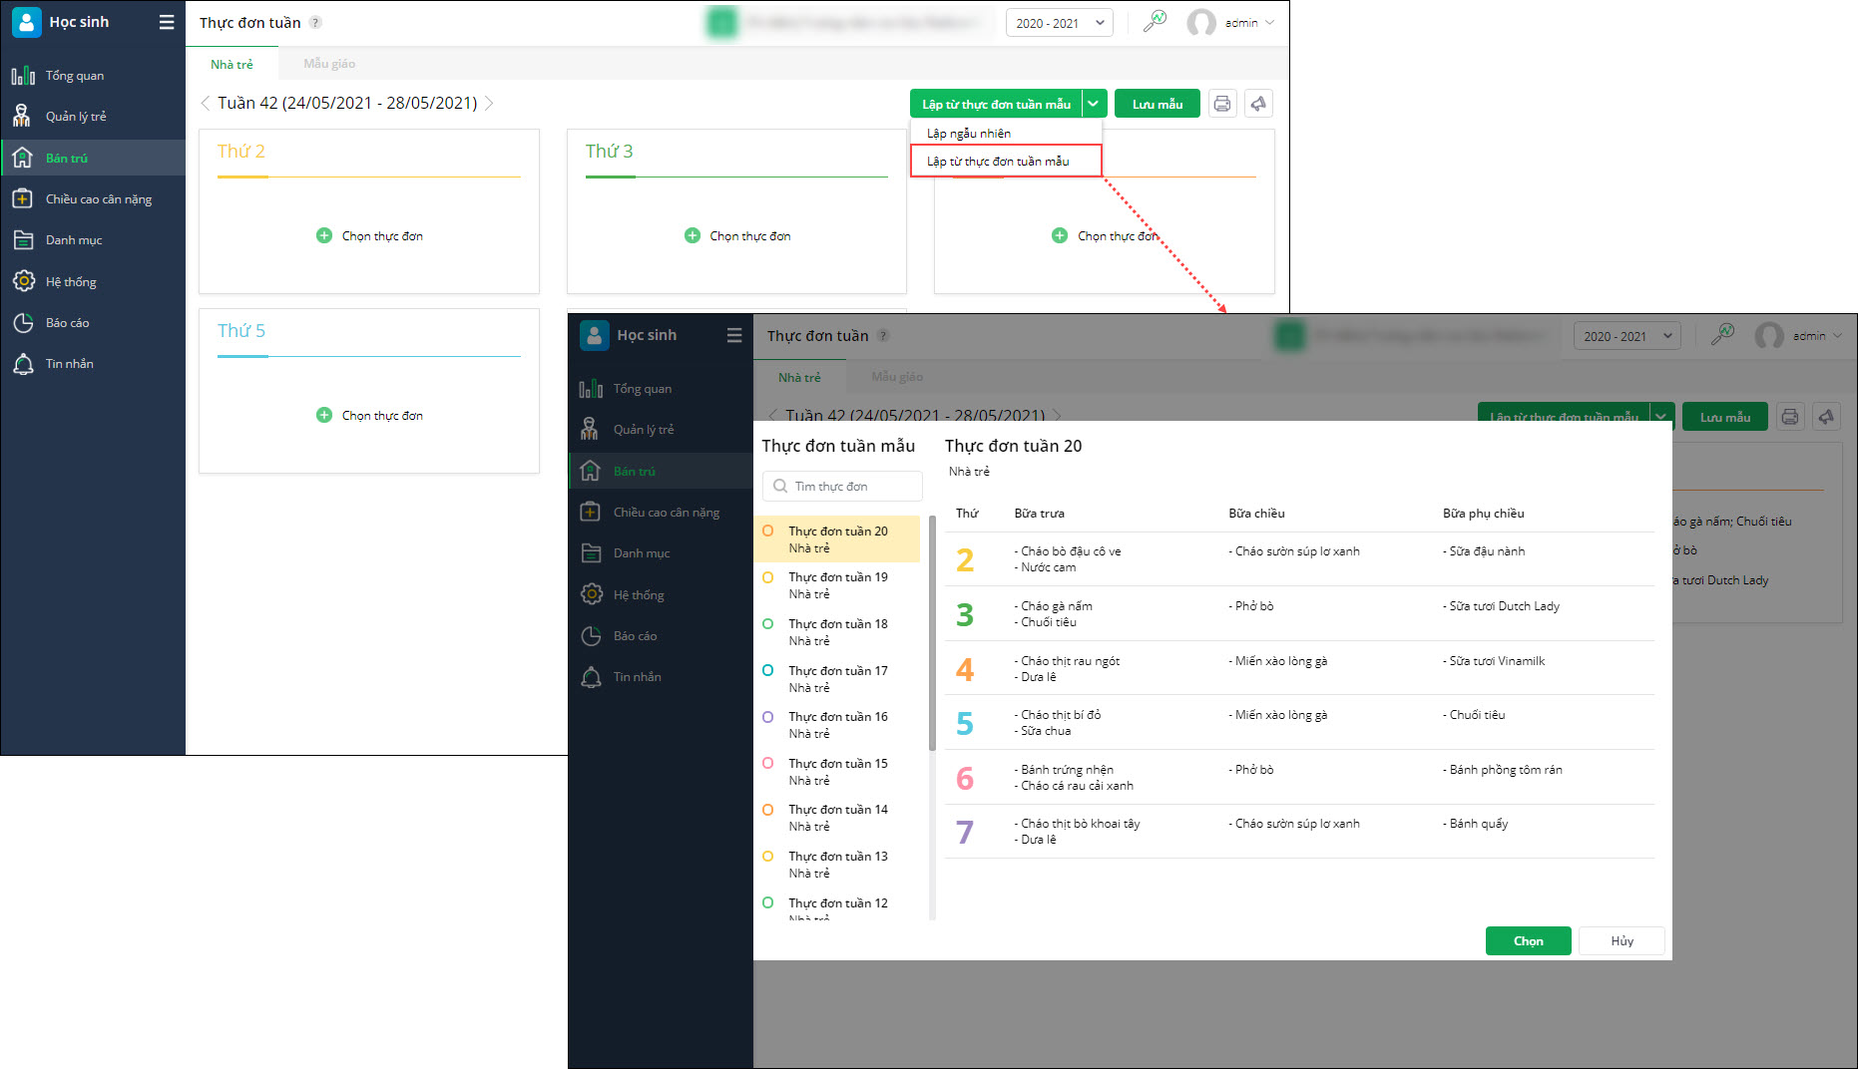The width and height of the screenshot is (1858, 1069).
Task: Expand the admin menu in the front window header
Action: 1837,336
